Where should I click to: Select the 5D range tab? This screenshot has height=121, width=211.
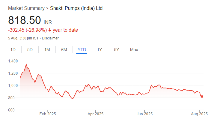(x=30, y=50)
